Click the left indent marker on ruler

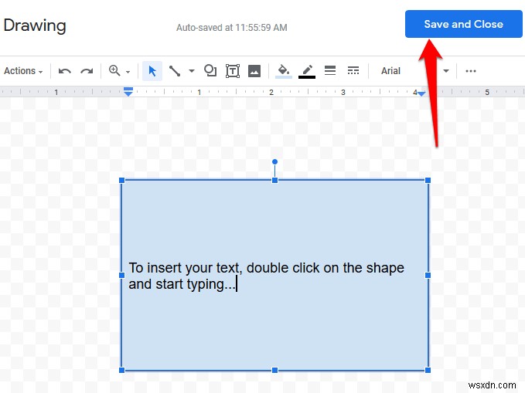(128, 92)
